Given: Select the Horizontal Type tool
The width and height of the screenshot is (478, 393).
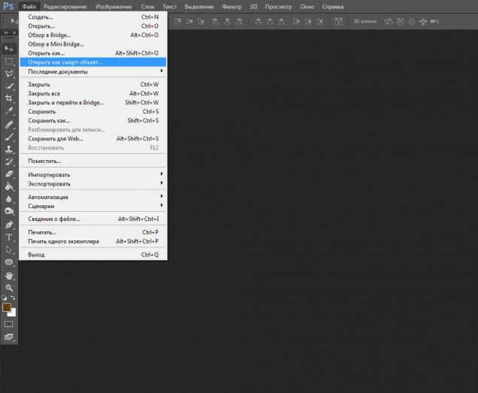Looking at the screenshot, I should (x=9, y=237).
